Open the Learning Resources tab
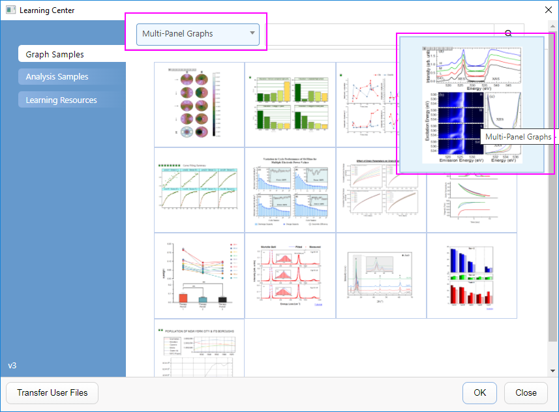 72,100
